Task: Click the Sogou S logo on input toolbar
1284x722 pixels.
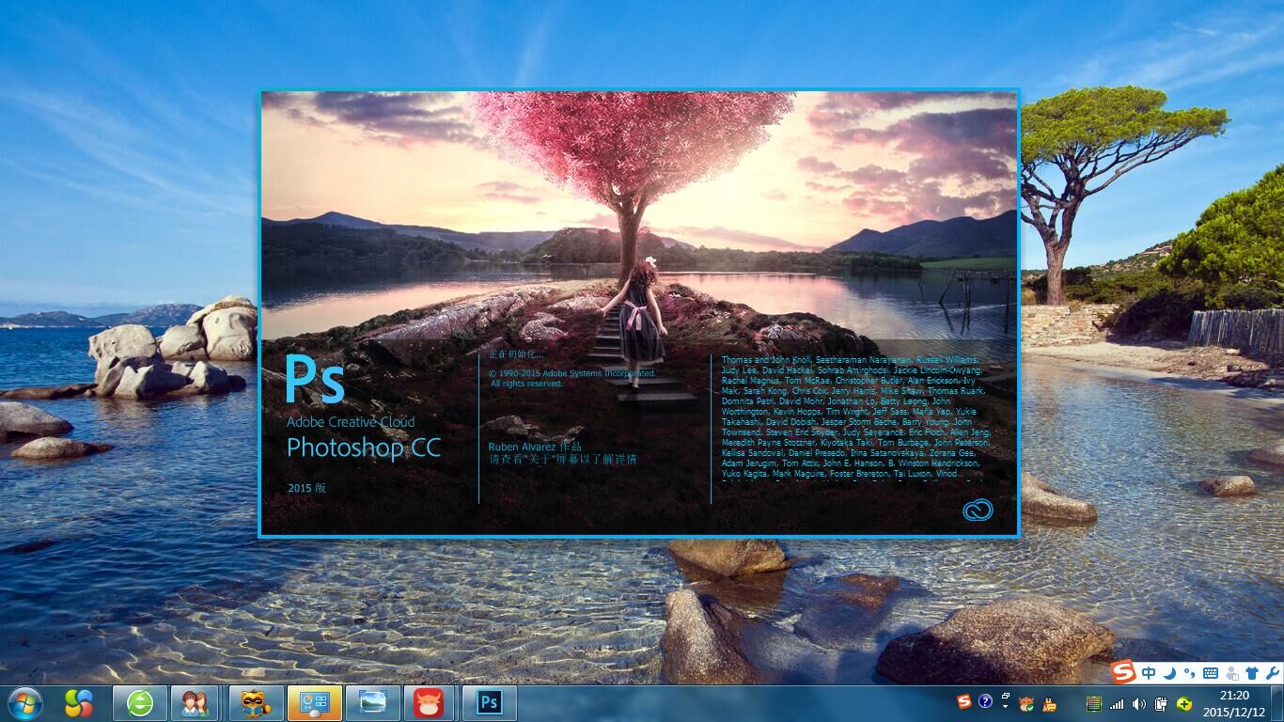Action: [1123, 672]
